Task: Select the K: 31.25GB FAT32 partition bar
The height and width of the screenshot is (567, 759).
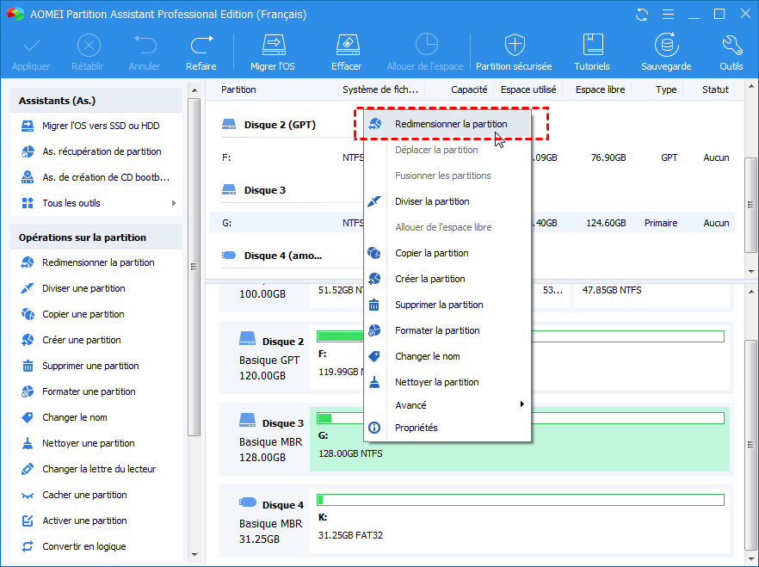Action: pyautogui.click(x=520, y=521)
